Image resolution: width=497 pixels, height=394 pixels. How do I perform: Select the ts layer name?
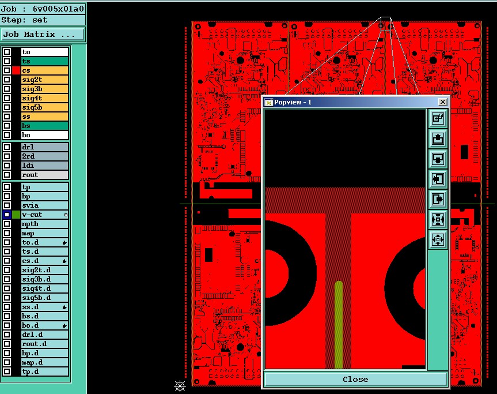(44, 61)
